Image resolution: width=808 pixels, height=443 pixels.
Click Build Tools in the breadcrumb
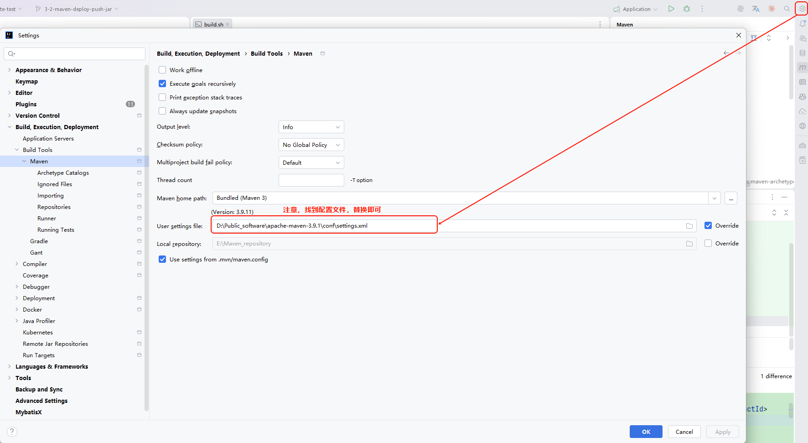[x=267, y=53]
